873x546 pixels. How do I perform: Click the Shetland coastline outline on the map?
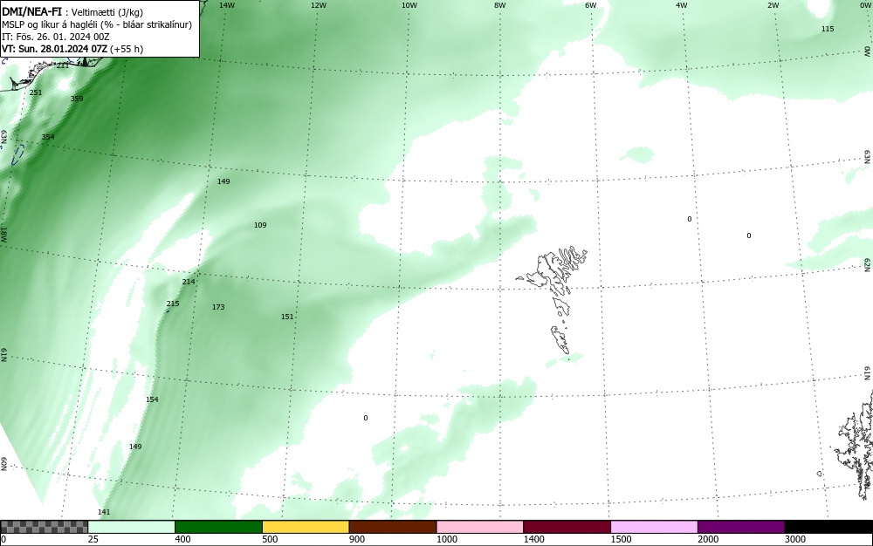(x=855, y=445)
